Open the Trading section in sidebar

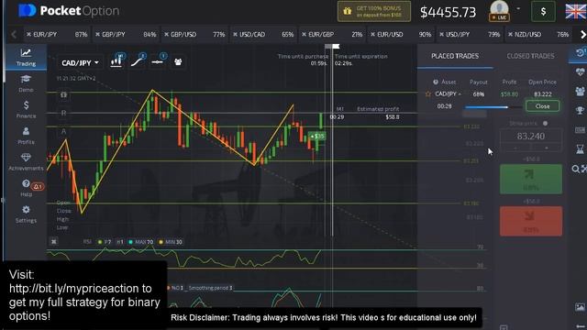coord(26,57)
